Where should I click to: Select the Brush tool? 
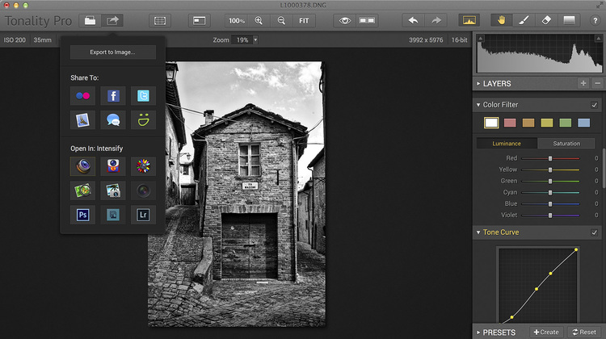pos(524,20)
